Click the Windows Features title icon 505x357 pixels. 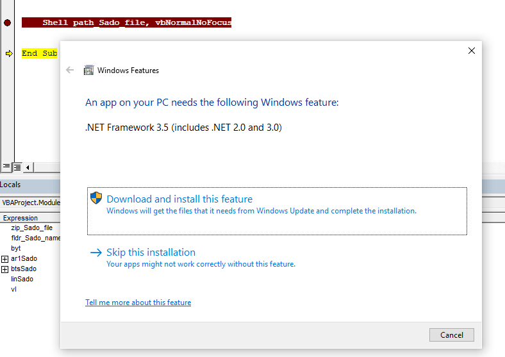89,70
